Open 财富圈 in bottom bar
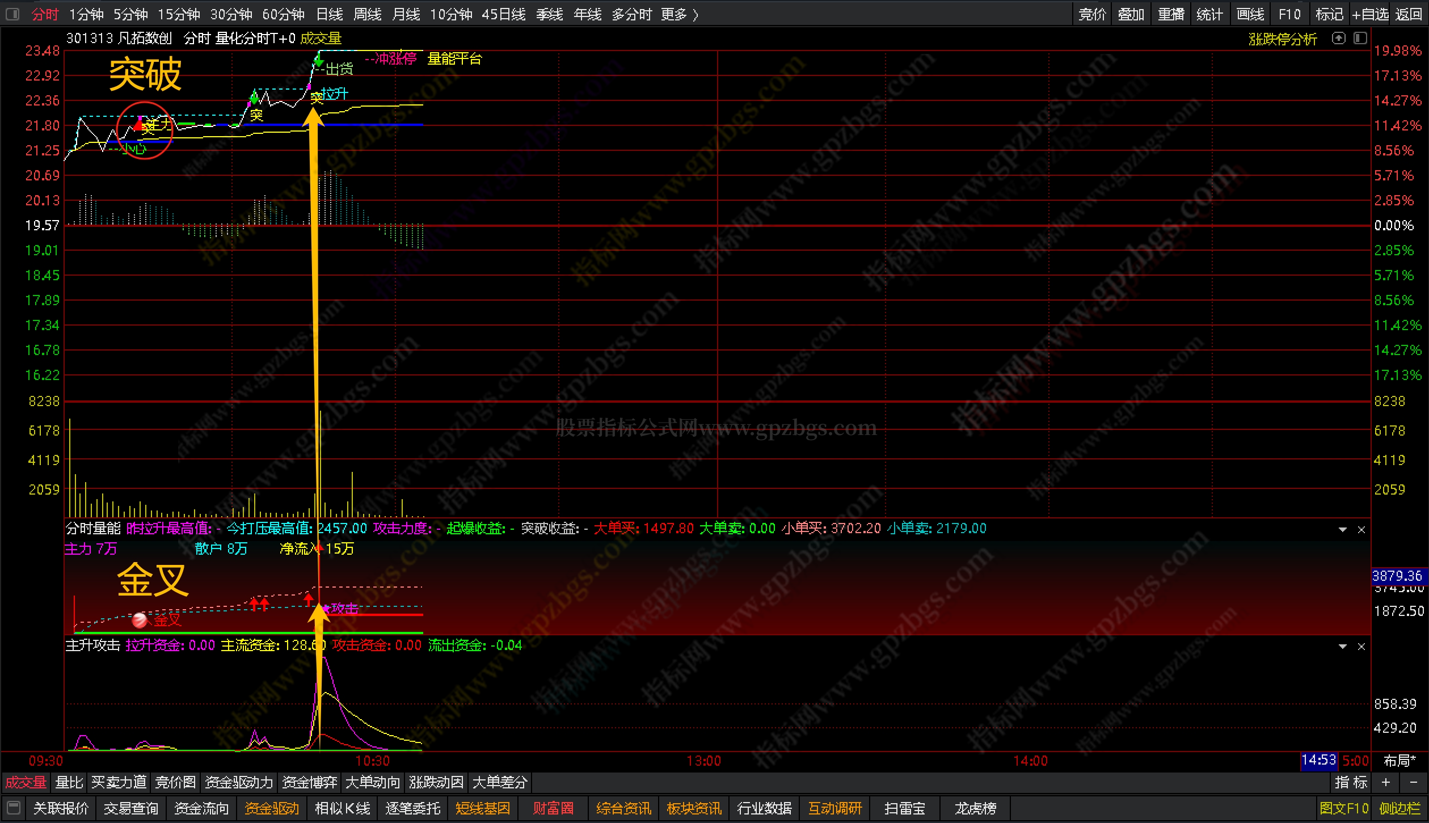The height and width of the screenshot is (823, 1429). click(x=553, y=808)
